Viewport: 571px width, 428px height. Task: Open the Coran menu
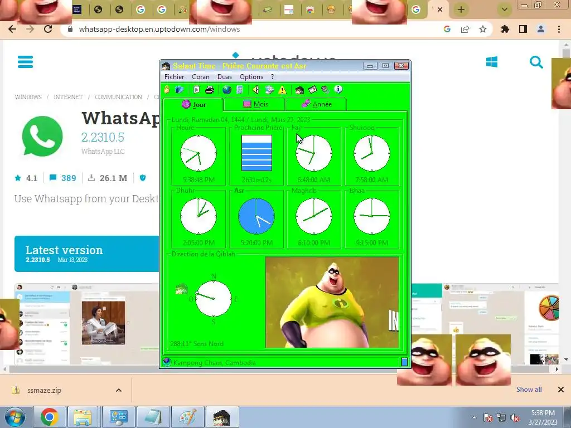pos(201,77)
